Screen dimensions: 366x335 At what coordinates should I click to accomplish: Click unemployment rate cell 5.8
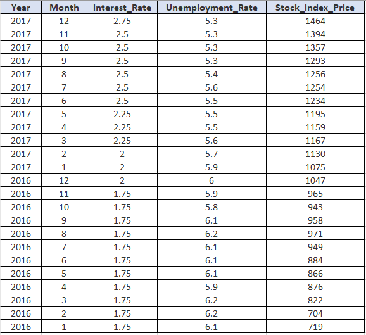[x=211, y=207]
